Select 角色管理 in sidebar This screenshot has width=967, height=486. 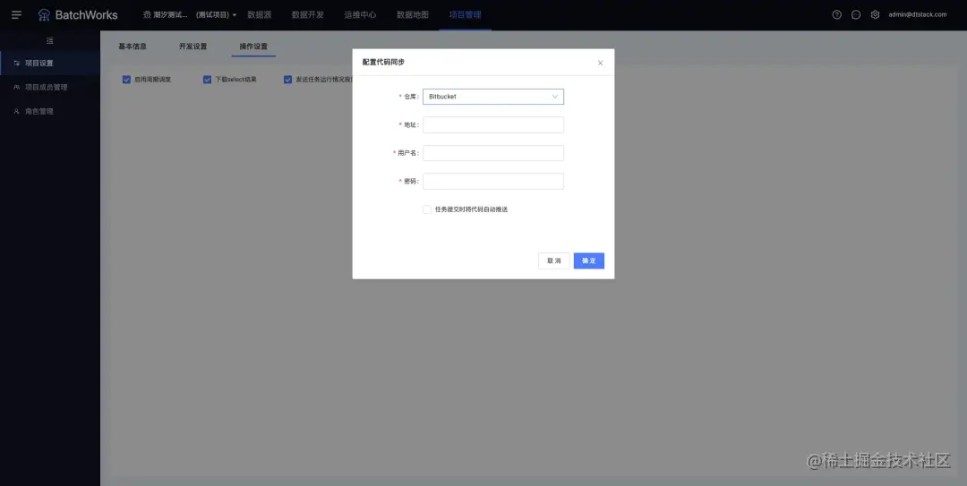[x=50, y=111]
